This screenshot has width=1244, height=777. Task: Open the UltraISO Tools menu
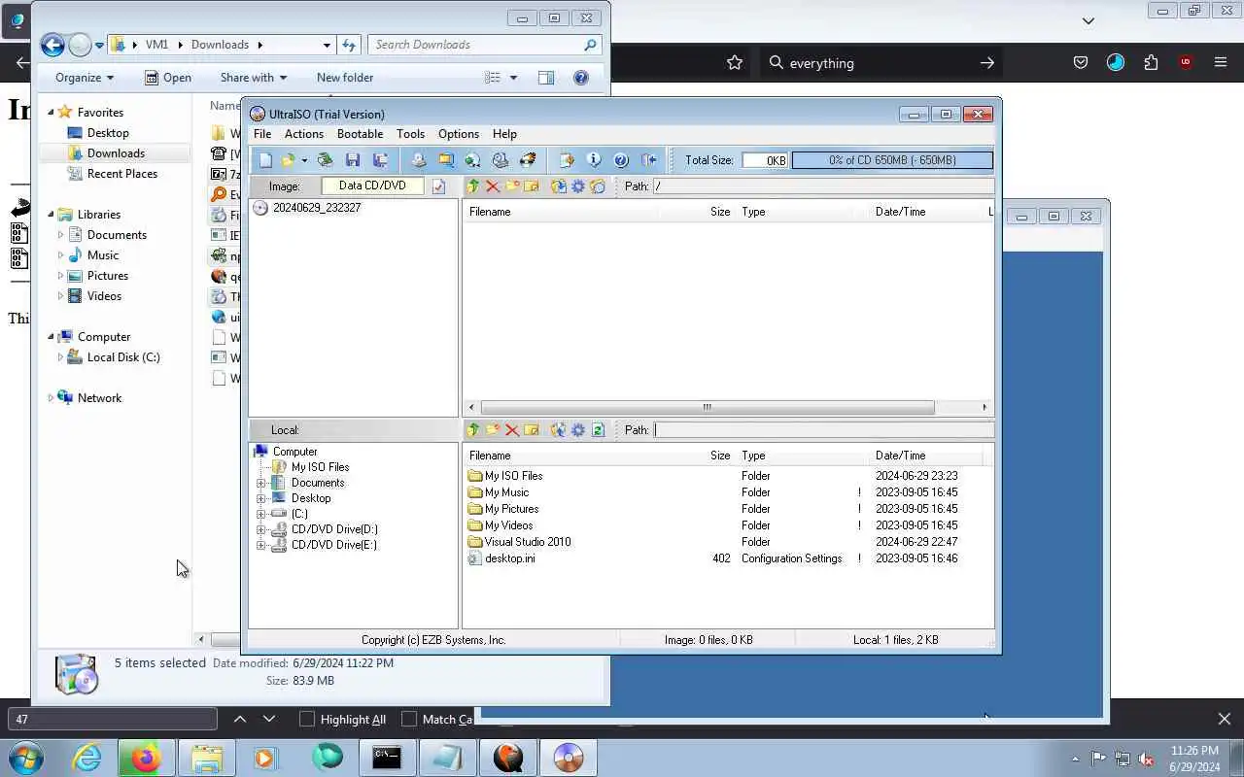pyautogui.click(x=410, y=134)
